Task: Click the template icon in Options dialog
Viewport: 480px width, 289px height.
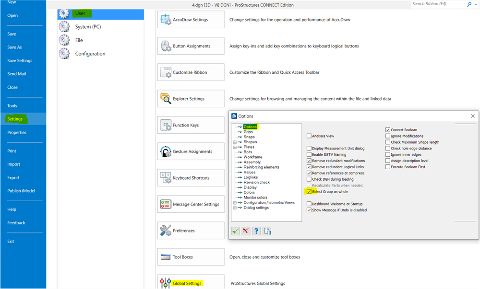Action: coord(267,231)
